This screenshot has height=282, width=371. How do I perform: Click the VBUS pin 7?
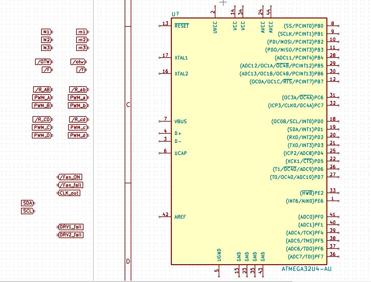tap(165, 121)
